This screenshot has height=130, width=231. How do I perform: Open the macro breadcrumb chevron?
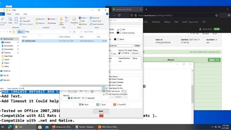(24, 32)
